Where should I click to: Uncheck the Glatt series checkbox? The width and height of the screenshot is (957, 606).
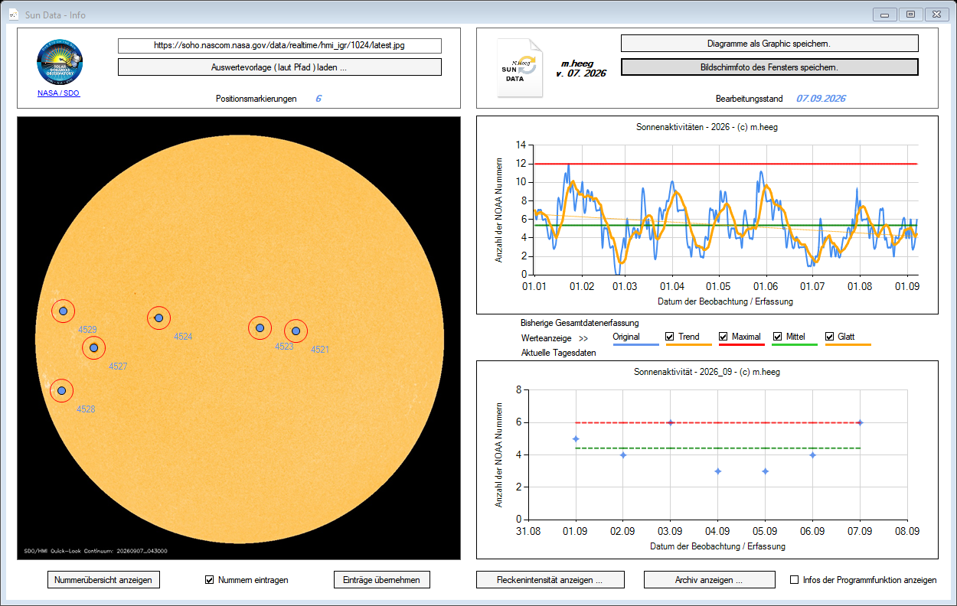tap(830, 337)
